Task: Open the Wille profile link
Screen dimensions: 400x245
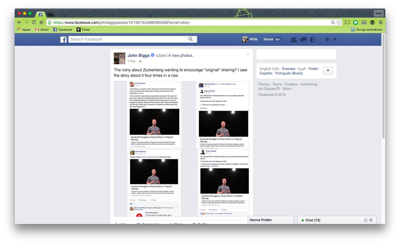Action: click(x=250, y=39)
